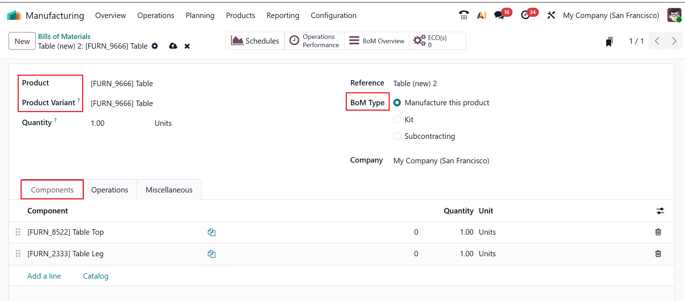The width and height of the screenshot is (685, 301).
Task: Click Table Leg Units cell
Action: click(x=487, y=254)
